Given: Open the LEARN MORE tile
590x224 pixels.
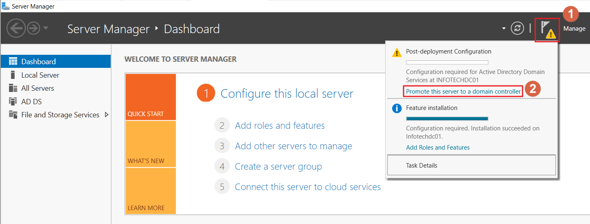Looking at the screenshot, I should click(x=150, y=191).
